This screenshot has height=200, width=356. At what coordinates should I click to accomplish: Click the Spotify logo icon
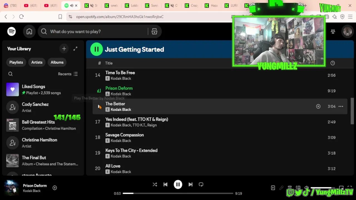point(11,31)
